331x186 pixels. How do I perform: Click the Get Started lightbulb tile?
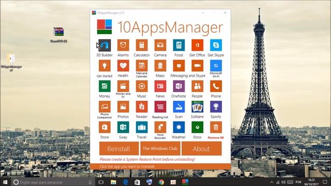[x=104, y=66]
